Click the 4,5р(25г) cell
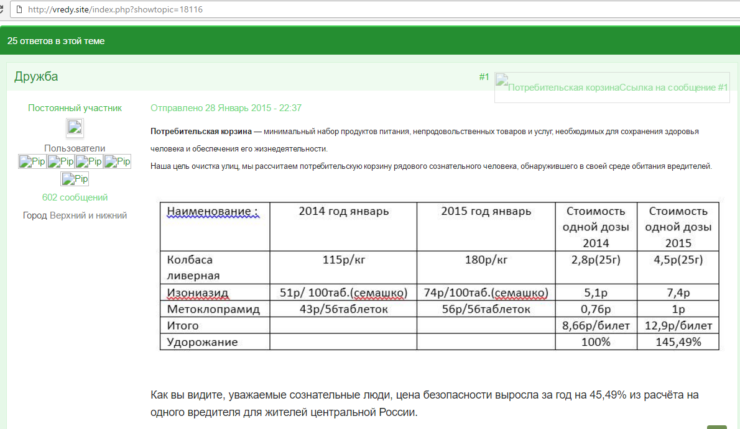 (x=678, y=268)
